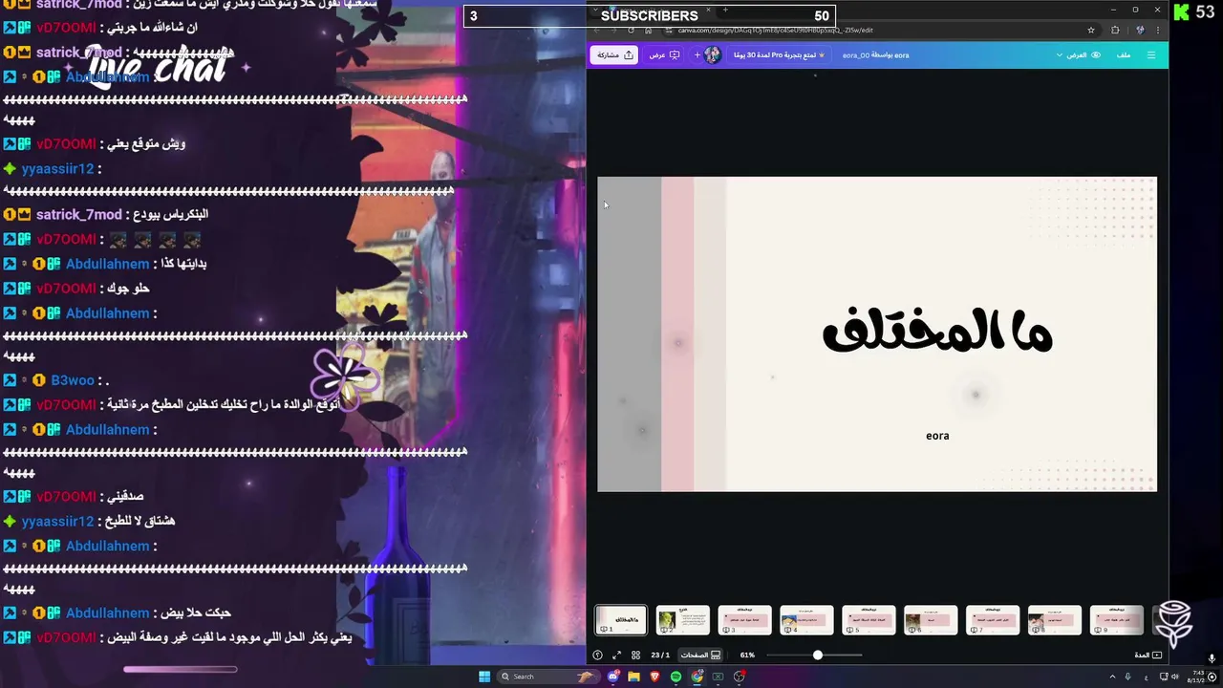Screen dimensions: 1223x688
Task: Click the Pro 30-day trial button
Action: tap(779, 55)
